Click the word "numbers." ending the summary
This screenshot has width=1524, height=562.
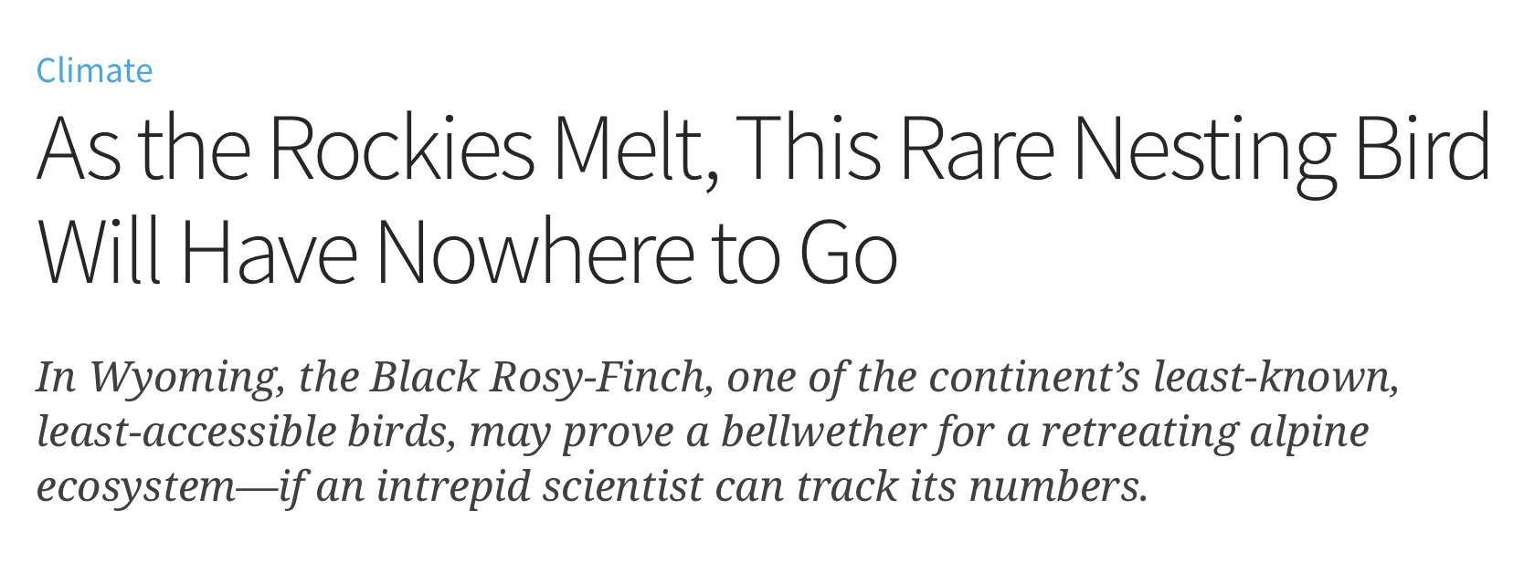(x=1058, y=486)
